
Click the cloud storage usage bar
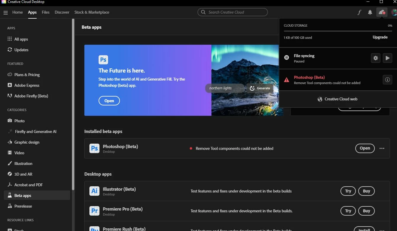click(x=338, y=31)
